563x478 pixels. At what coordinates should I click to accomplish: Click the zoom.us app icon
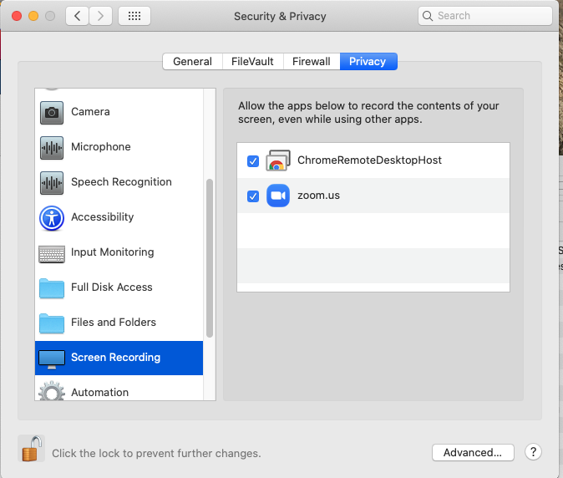[277, 196]
